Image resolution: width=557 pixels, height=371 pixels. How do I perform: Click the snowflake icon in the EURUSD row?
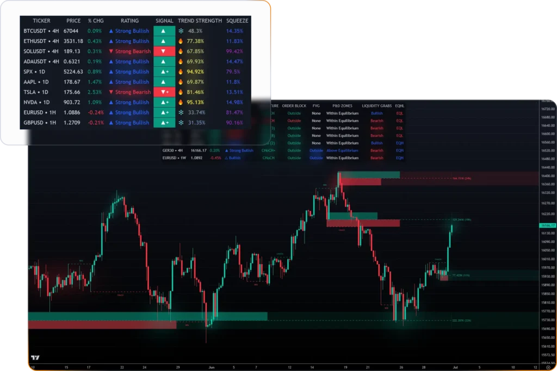pyautogui.click(x=181, y=112)
